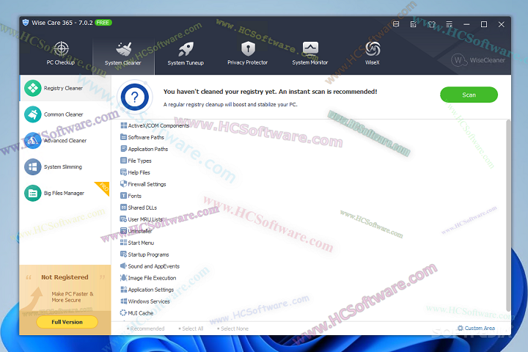528x352 pixels.
Task: Open the main menu lines icon
Action: pyautogui.click(x=450, y=24)
